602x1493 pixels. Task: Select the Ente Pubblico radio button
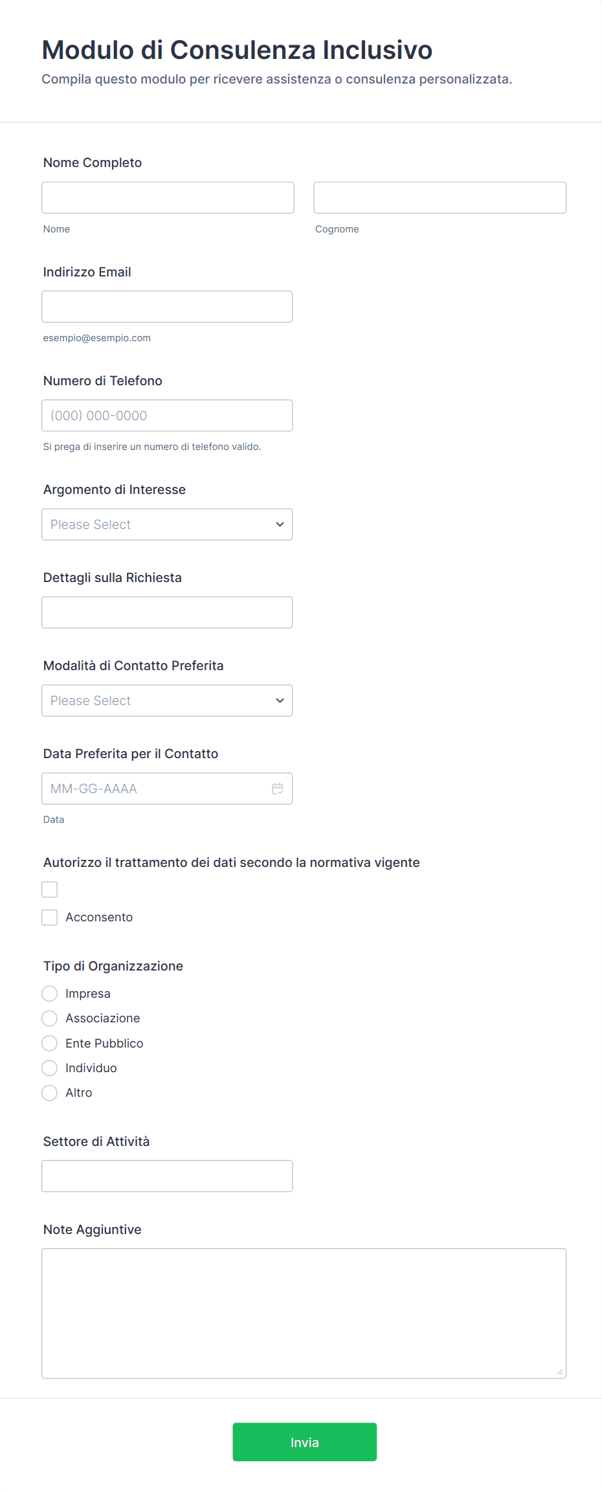coord(50,1043)
